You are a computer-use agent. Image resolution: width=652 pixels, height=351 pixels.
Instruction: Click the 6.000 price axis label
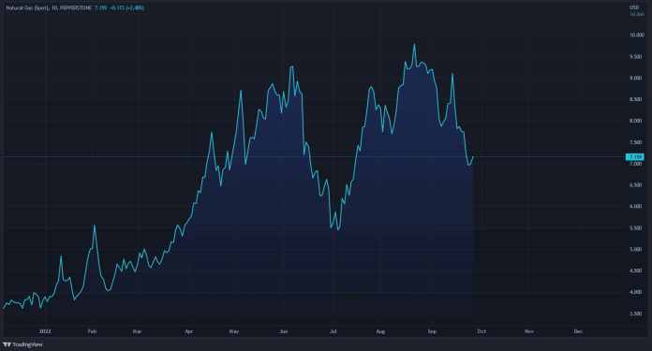(636, 207)
